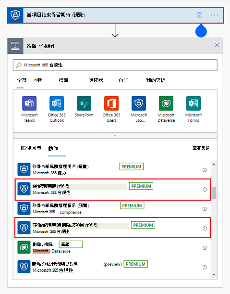The image size is (230, 294).
Task: Open the 動作 tab
Action: (53, 149)
